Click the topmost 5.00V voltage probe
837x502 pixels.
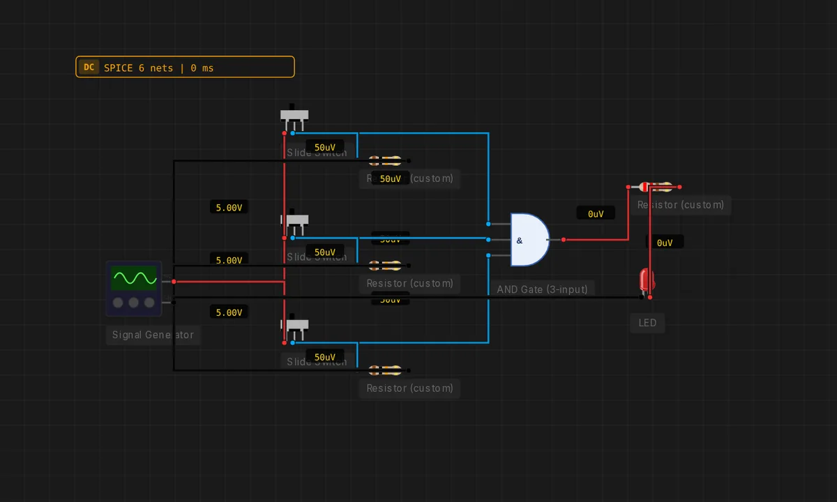[229, 208]
